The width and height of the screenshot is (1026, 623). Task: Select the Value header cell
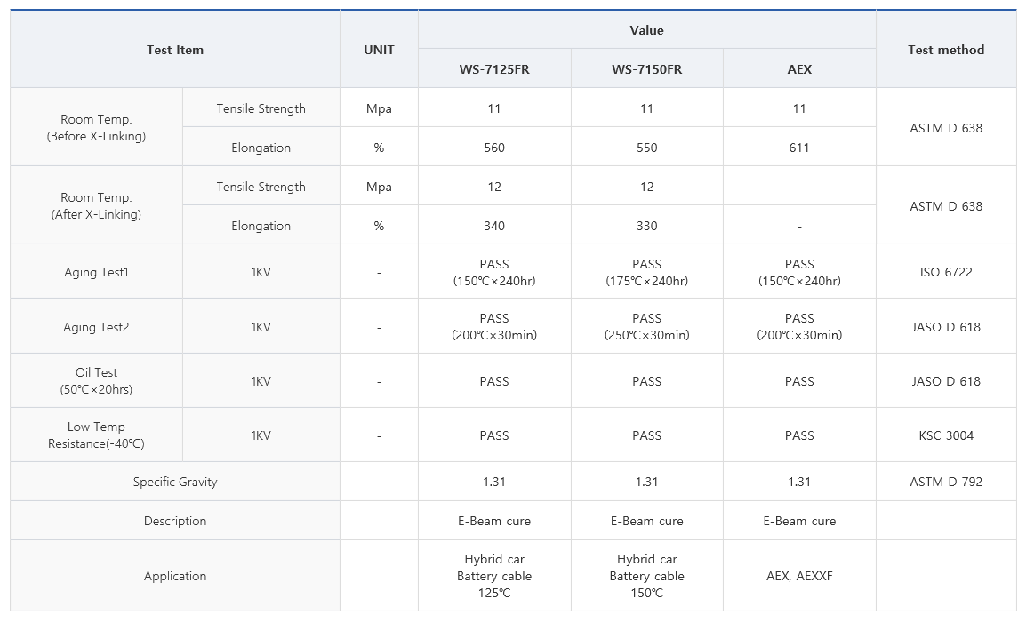pyautogui.click(x=646, y=30)
